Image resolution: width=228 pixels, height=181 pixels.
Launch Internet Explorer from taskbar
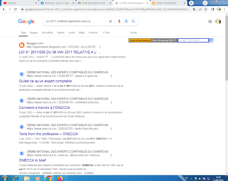pos(16,178)
